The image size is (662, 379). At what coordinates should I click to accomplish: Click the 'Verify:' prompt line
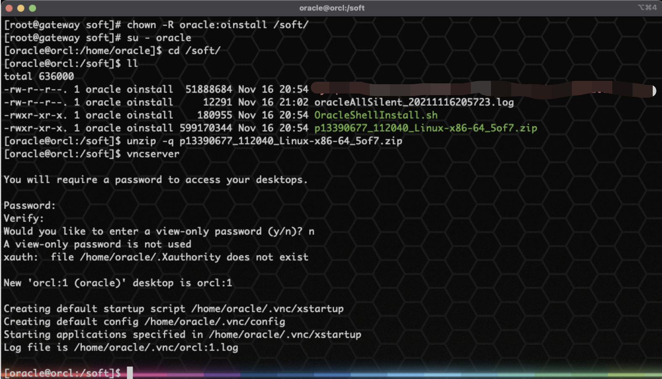(x=24, y=219)
